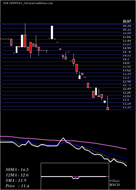This screenshot has height=190, width=136.
Task: Click inside the MACD indicator box
Action: pos(75,176)
